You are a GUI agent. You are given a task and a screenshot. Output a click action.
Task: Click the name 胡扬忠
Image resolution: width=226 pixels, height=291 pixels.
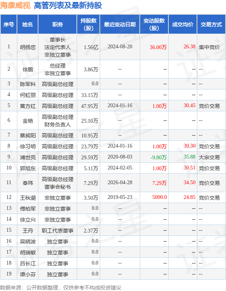point(28,47)
